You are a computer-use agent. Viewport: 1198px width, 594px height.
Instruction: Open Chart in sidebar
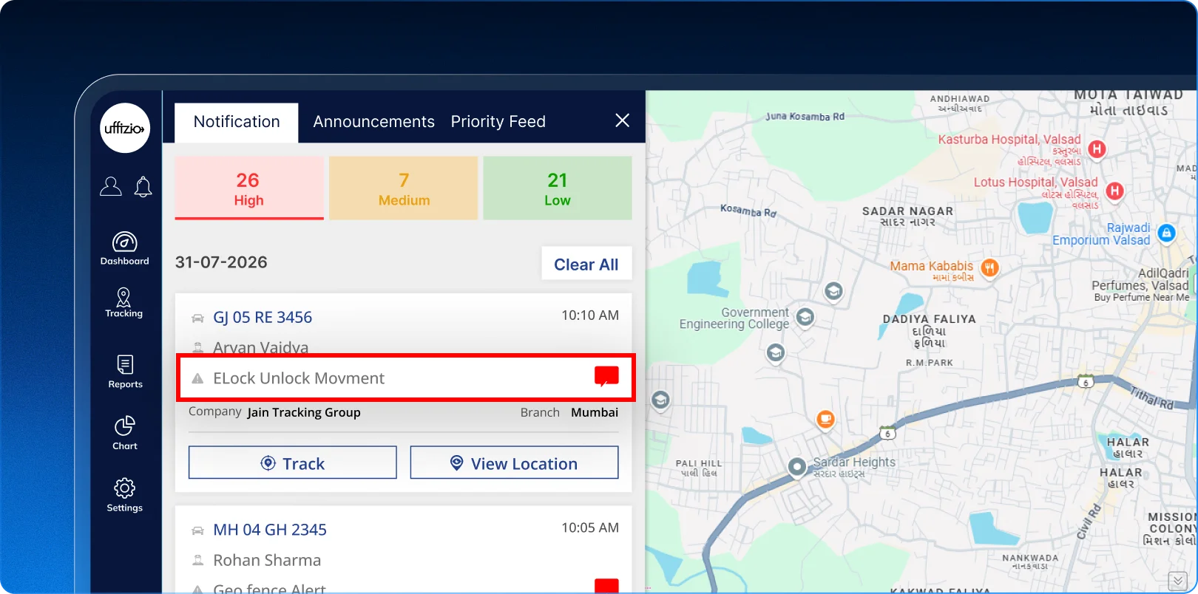(x=125, y=433)
